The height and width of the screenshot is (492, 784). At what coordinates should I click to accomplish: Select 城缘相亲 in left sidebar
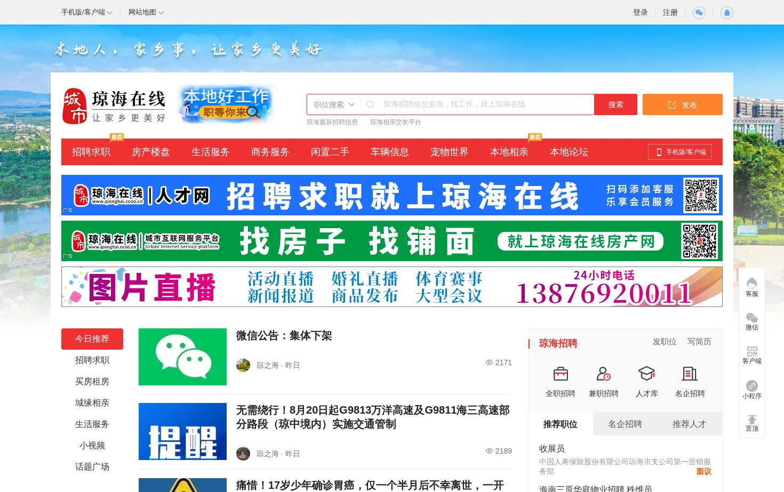(92, 403)
